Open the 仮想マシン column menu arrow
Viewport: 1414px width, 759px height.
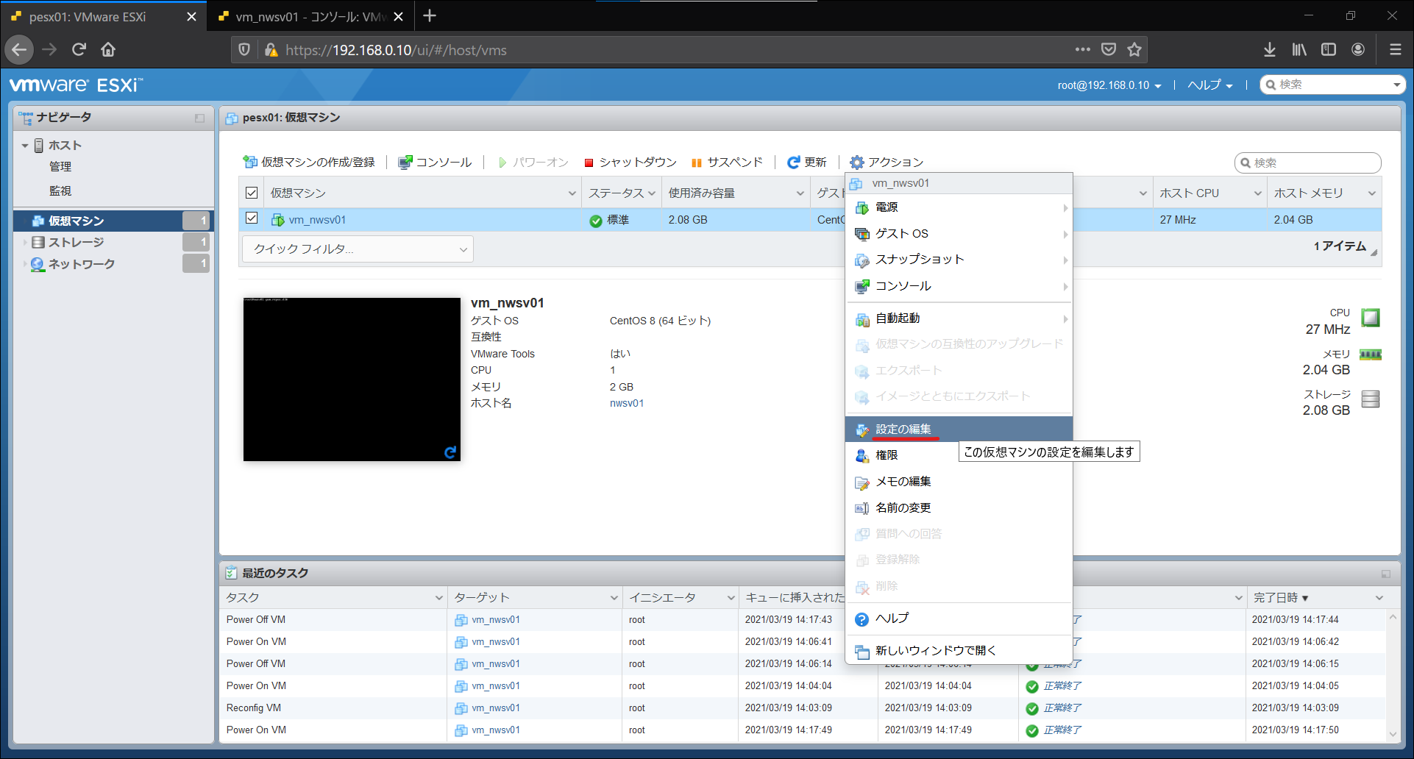tap(572, 193)
